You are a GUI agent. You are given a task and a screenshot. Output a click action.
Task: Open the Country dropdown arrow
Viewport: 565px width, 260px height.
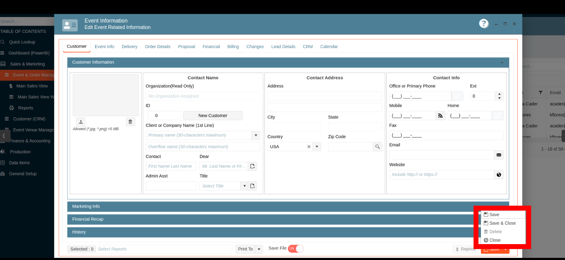click(317, 147)
